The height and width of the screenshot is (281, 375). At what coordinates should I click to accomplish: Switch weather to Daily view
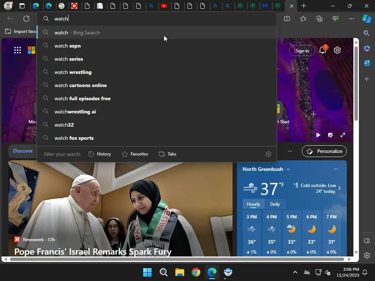pos(275,204)
